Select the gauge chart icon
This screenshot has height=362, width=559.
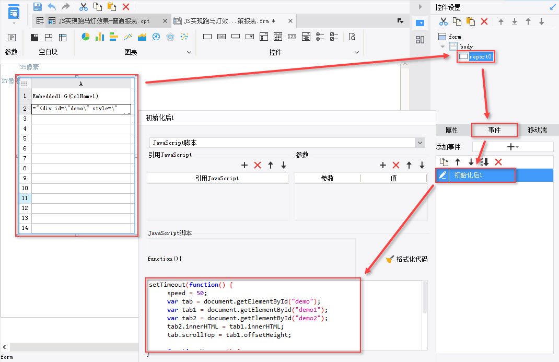coord(156,37)
